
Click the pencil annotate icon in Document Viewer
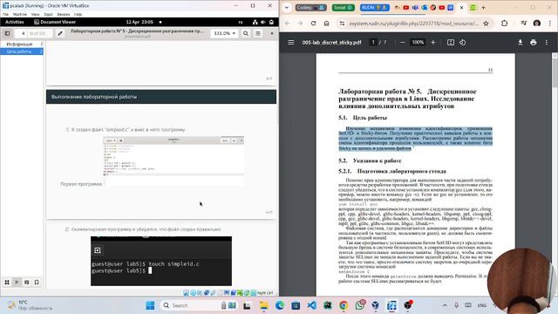60,33
